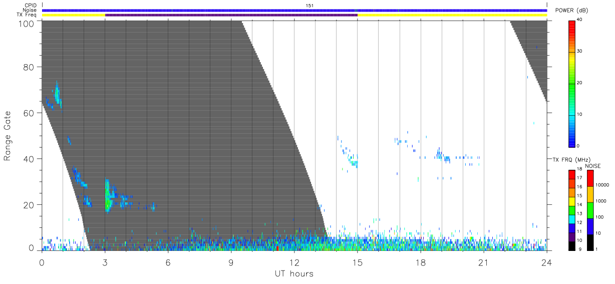Click the POWER color bar scale

pyautogui.click(x=571, y=83)
